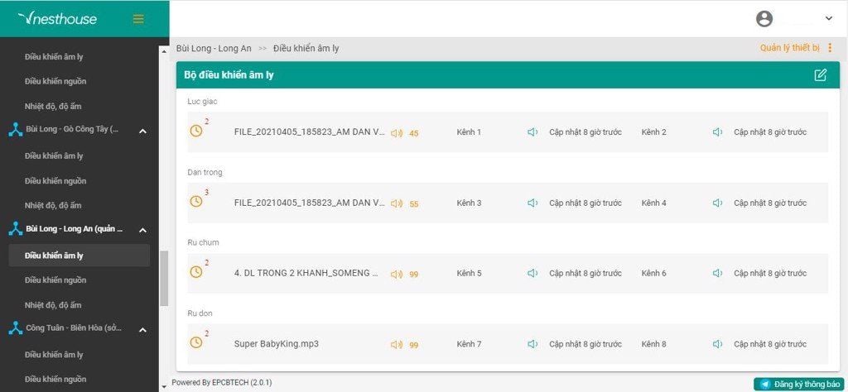Open Điều khiển nguồn under Gò Công Tây
The image size is (848, 392).
[x=55, y=181]
